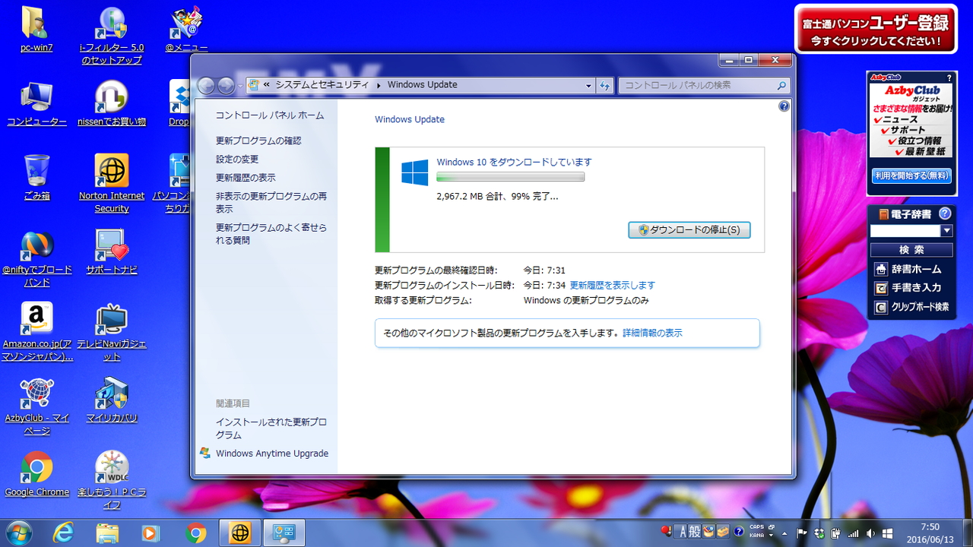Open Windows Update help with the question mark icon
Image resolution: width=973 pixels, height=547 pixels.
[x=783, y=106]
